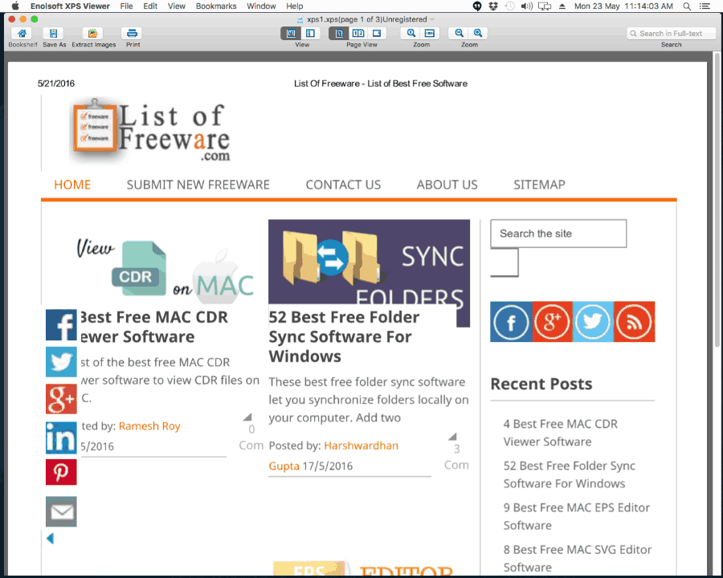Click the Sync Folders article image
The width and height of the screenshot is (723, 578).
(369, 263)
